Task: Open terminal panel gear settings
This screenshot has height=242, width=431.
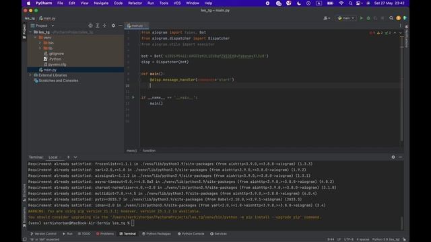Action: coord(393,157)
